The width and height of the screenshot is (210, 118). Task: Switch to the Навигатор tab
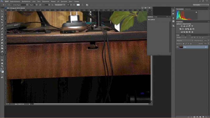[188, 9]
